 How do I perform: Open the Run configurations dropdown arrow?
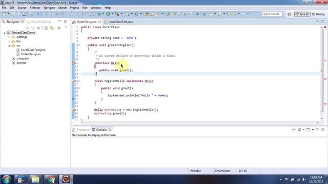pyautogui.click(x=112, y=14)
